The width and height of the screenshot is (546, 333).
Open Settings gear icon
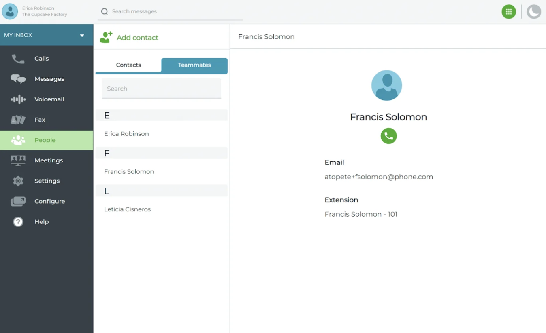pos(18,181)
